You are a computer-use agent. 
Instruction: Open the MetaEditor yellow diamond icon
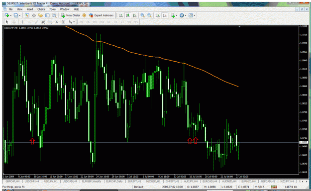84,15
